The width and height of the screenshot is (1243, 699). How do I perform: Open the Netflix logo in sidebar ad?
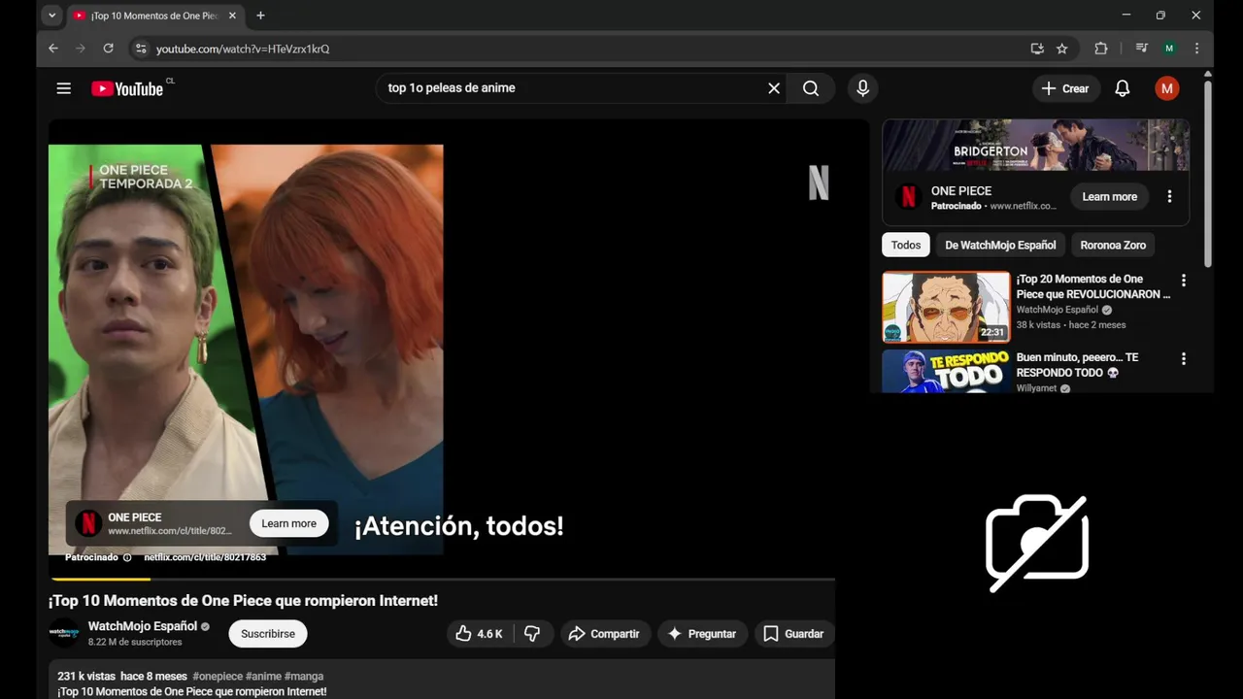909,197
